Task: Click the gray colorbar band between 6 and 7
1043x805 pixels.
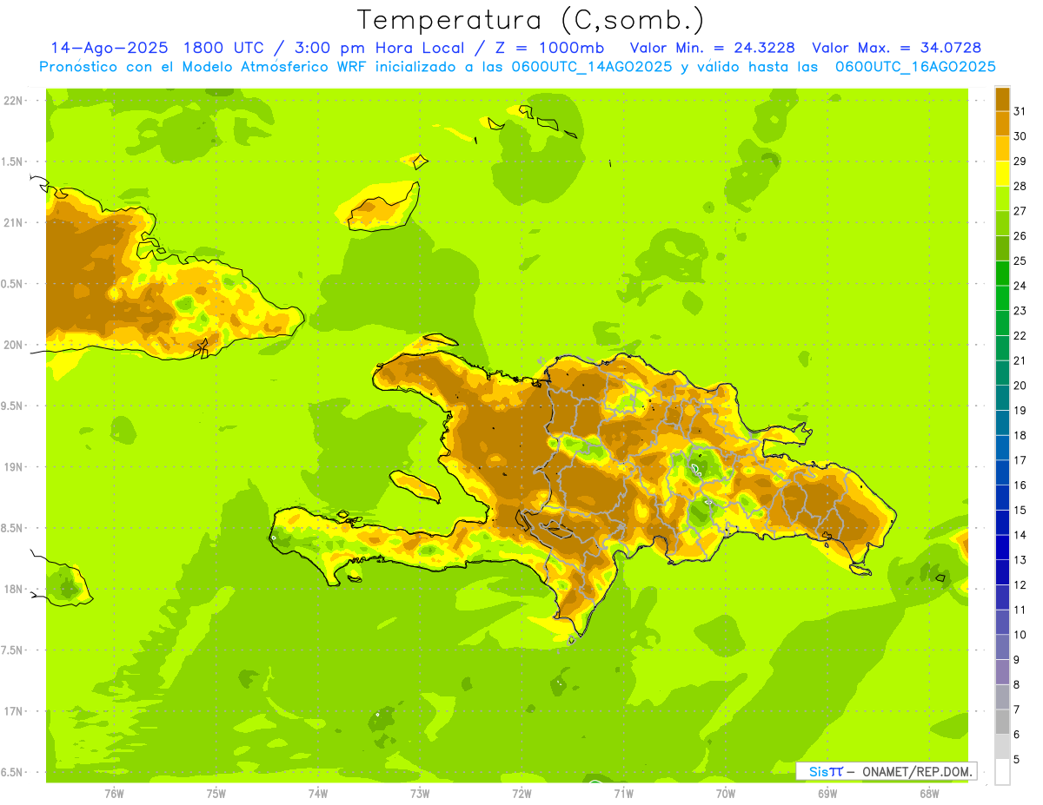Action: tap(1002, 722)
